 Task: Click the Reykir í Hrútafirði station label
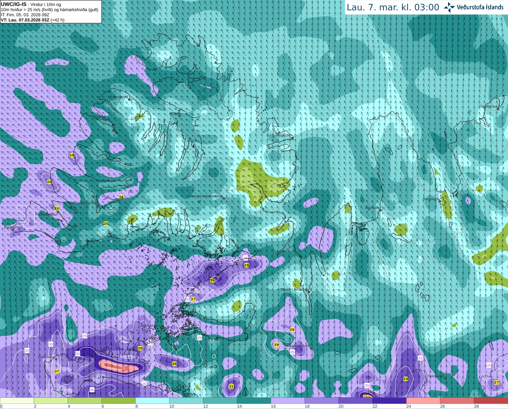coord(294,289)
